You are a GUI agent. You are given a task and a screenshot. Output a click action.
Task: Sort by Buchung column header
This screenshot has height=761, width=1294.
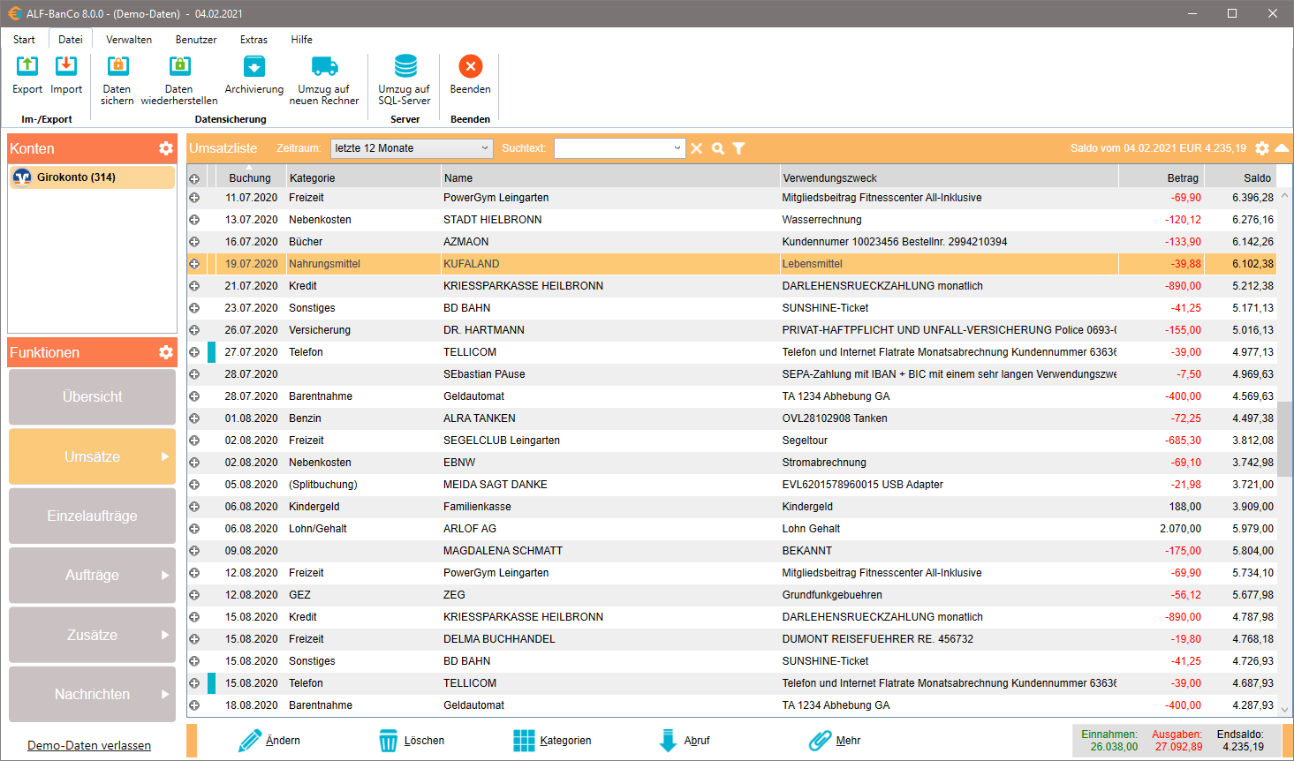tap(250, 178)
